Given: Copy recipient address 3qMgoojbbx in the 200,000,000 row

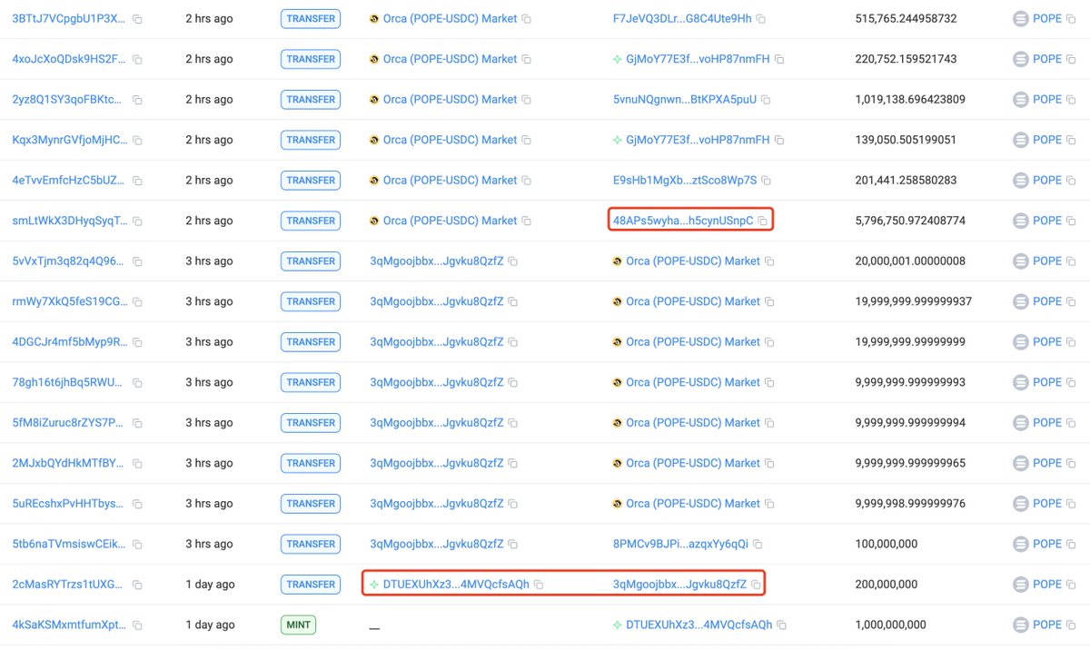Looking at the screenshot, I should (756, 585).
